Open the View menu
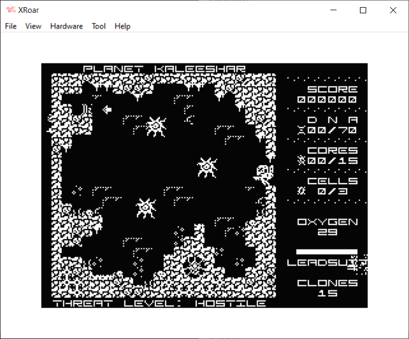 click(33, 26)
